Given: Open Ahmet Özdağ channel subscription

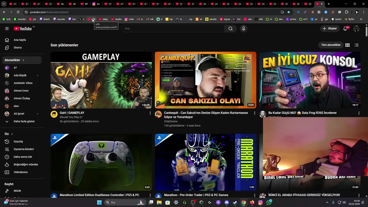Looking at the screenshot, I should [22, 98].
